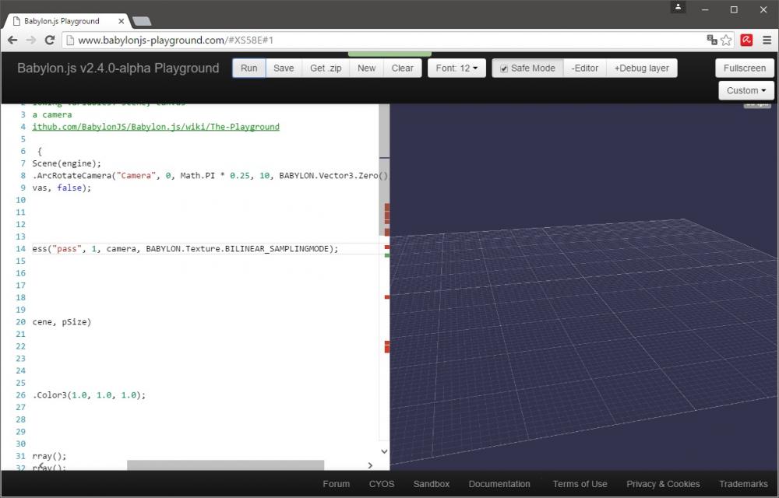779x498 pixels.
Task: Click the browser back arrow
Action: (x=12, y=40)
